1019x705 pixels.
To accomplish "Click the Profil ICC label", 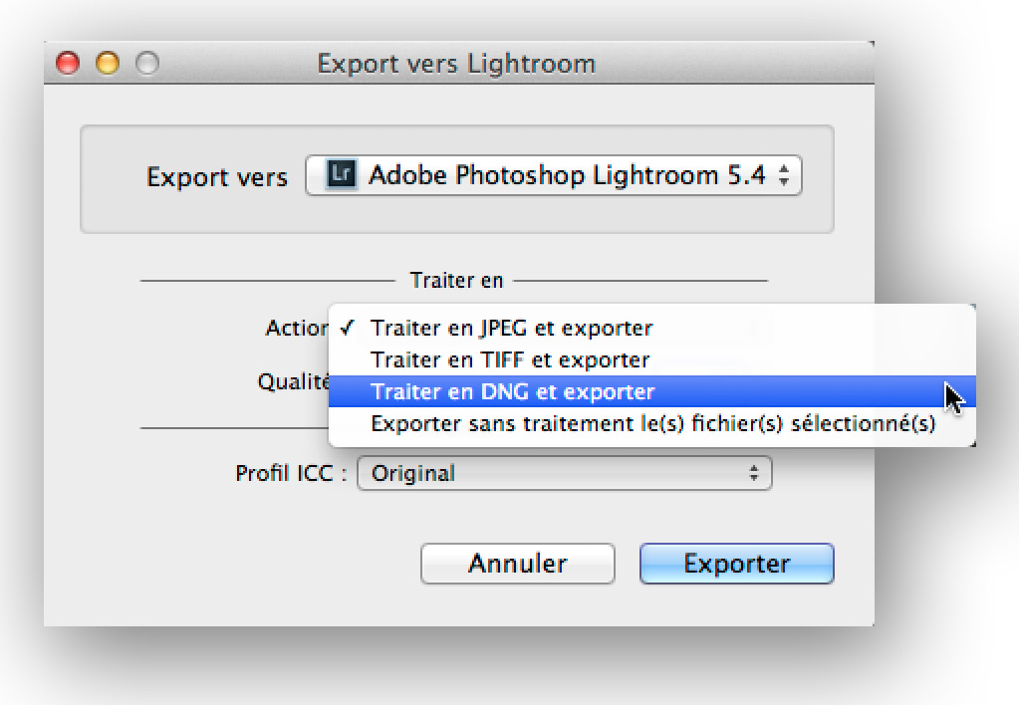I will tap(291, 473).
